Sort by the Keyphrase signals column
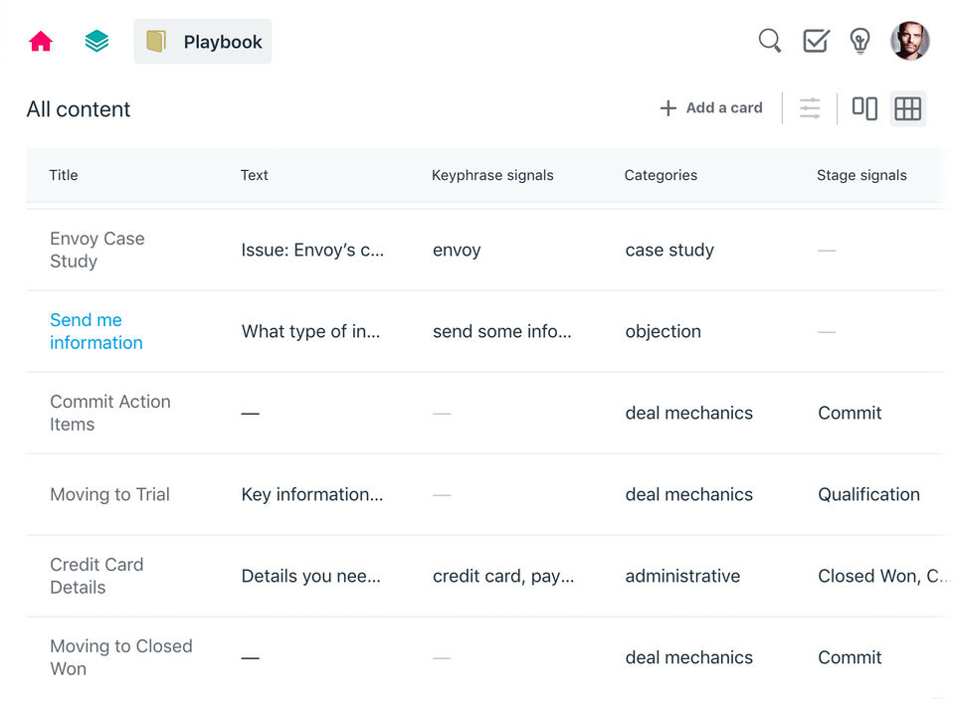 click(x=492, y=175)
